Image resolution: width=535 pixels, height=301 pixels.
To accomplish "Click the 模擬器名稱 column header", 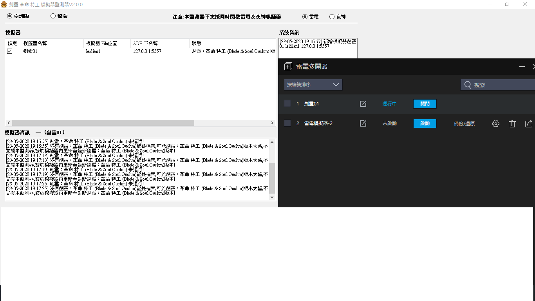I will 52,43.
